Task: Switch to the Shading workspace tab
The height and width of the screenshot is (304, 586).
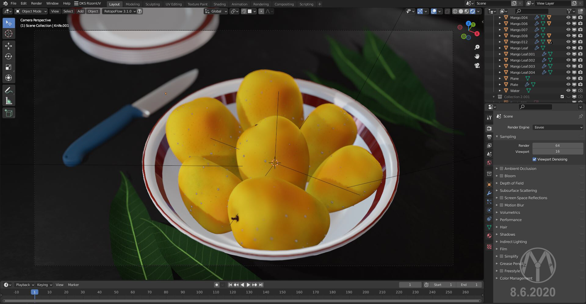Action: click(x=219, y=4)
